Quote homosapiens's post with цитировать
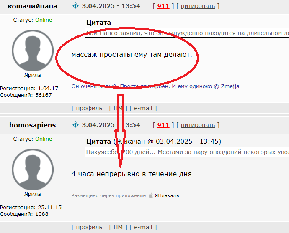289x233 pixels. [x=198, y=125]
